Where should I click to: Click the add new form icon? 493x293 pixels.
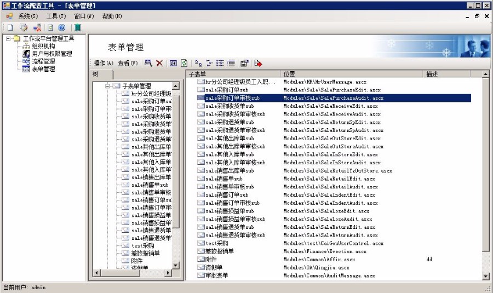(148, 63)
